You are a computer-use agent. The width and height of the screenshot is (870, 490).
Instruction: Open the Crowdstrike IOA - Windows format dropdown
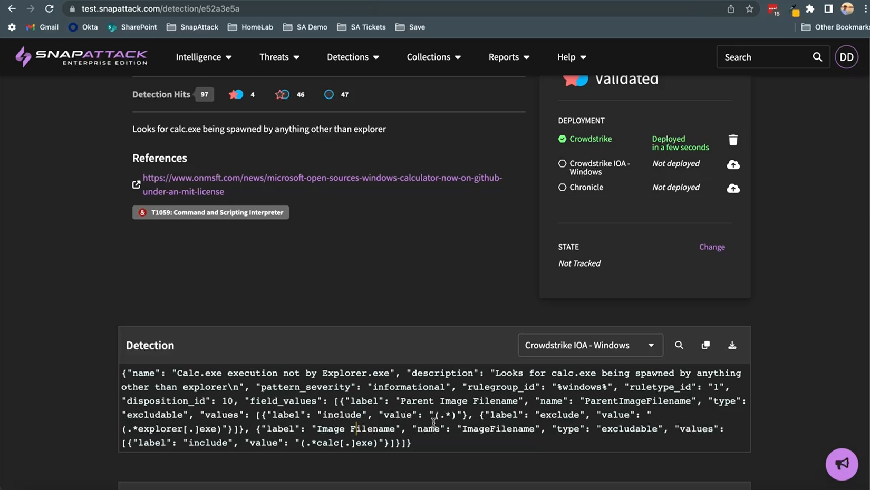click(589, 345)
